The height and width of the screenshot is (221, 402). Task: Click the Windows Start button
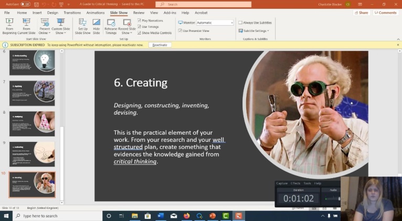(x=5, y=216)
